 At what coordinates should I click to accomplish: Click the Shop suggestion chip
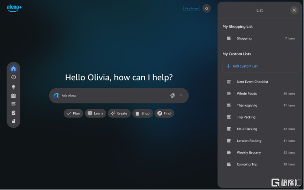coord(142,113)
